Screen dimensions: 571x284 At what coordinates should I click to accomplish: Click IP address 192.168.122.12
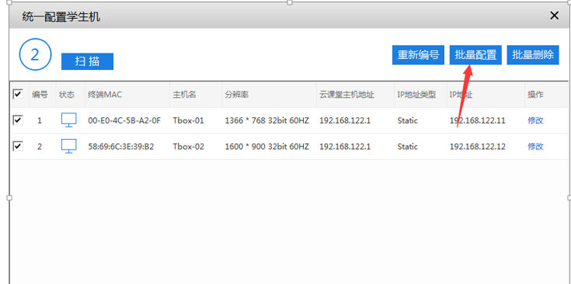(x=478, y=147)
